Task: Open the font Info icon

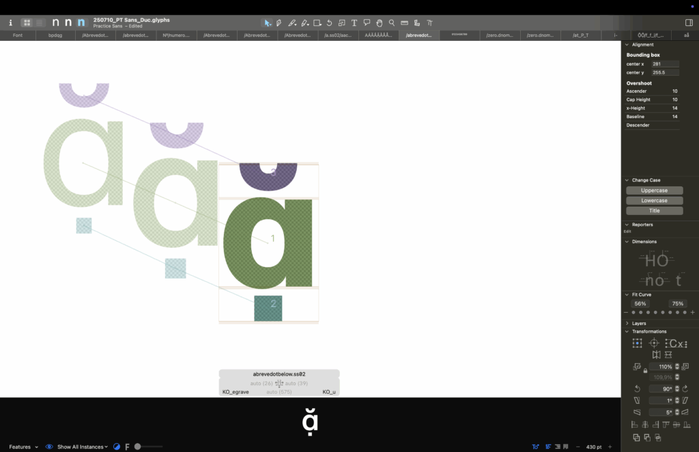Action: tap(11, 23)
